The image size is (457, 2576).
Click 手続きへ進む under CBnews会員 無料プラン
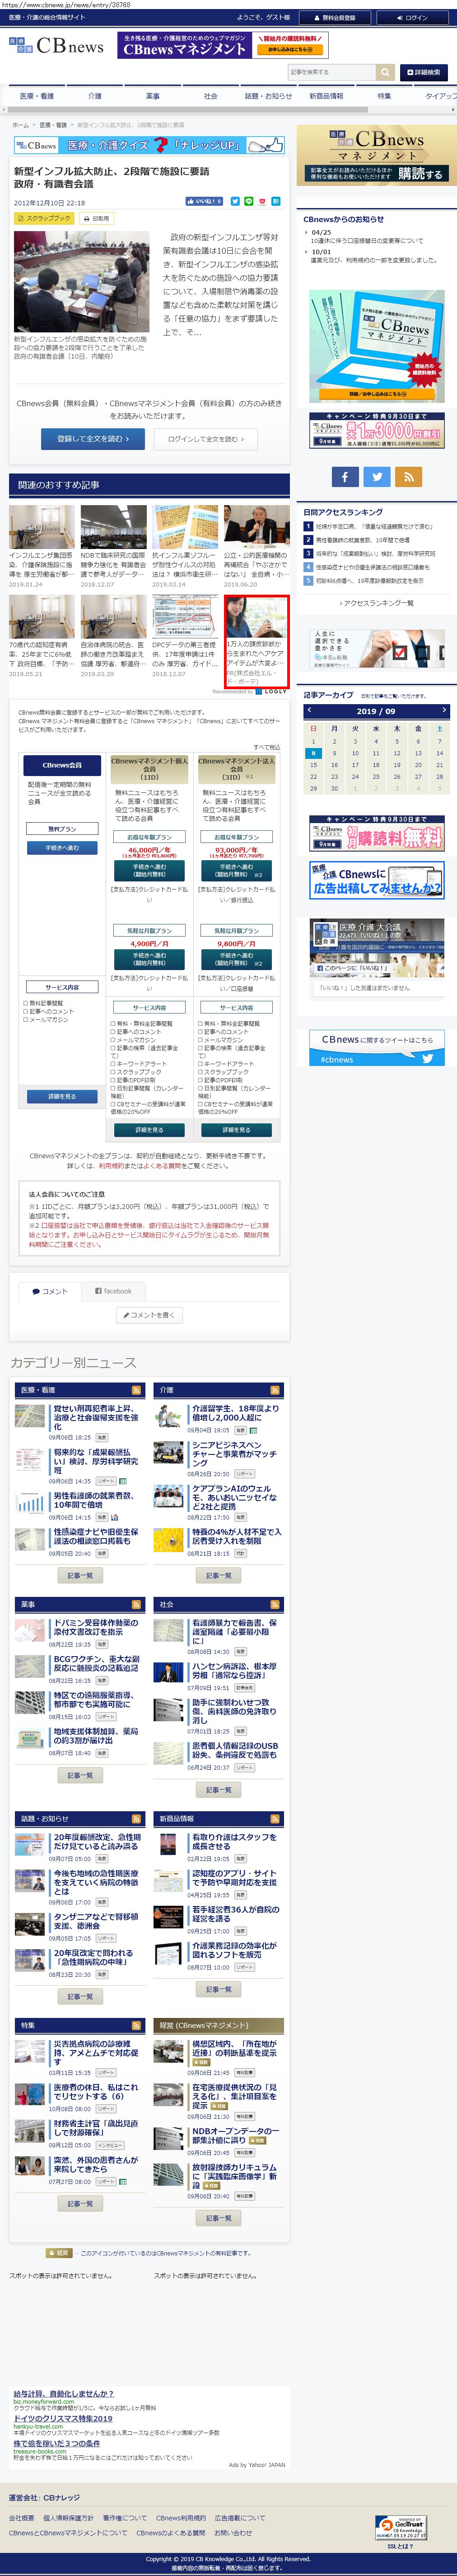62,848
